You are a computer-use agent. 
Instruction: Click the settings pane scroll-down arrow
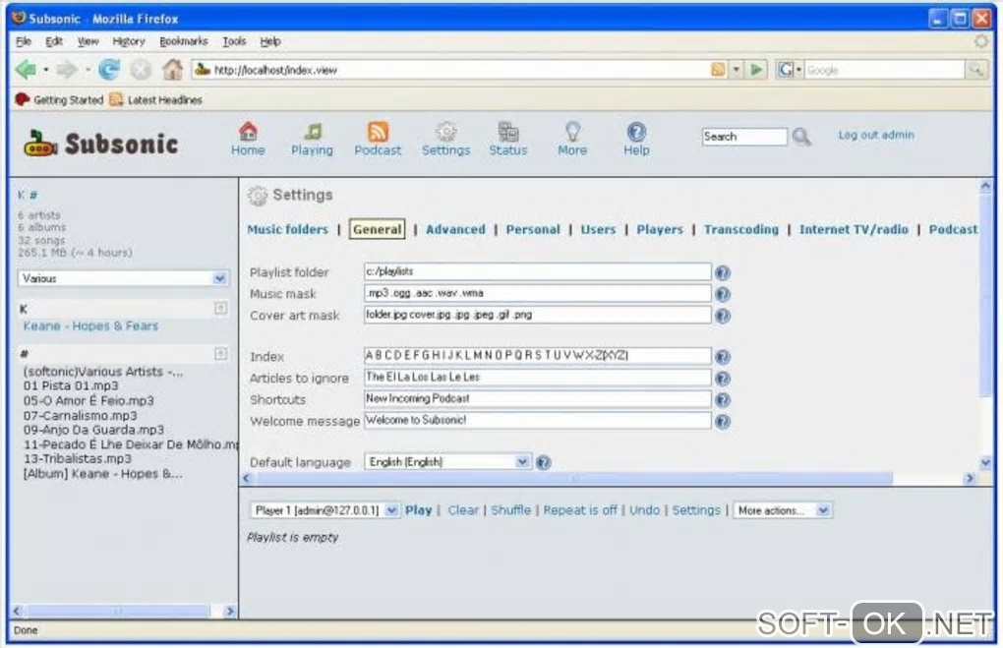985,462
